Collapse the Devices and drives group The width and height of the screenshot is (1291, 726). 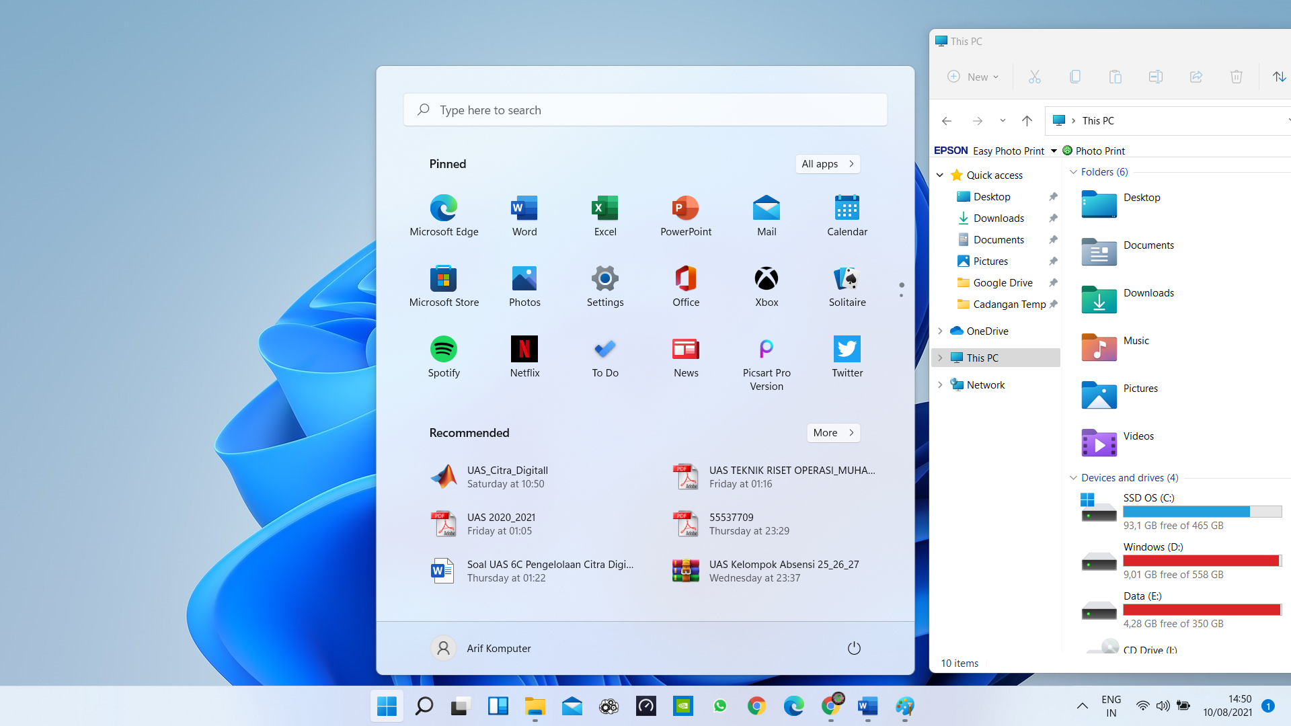(1074, 478)
